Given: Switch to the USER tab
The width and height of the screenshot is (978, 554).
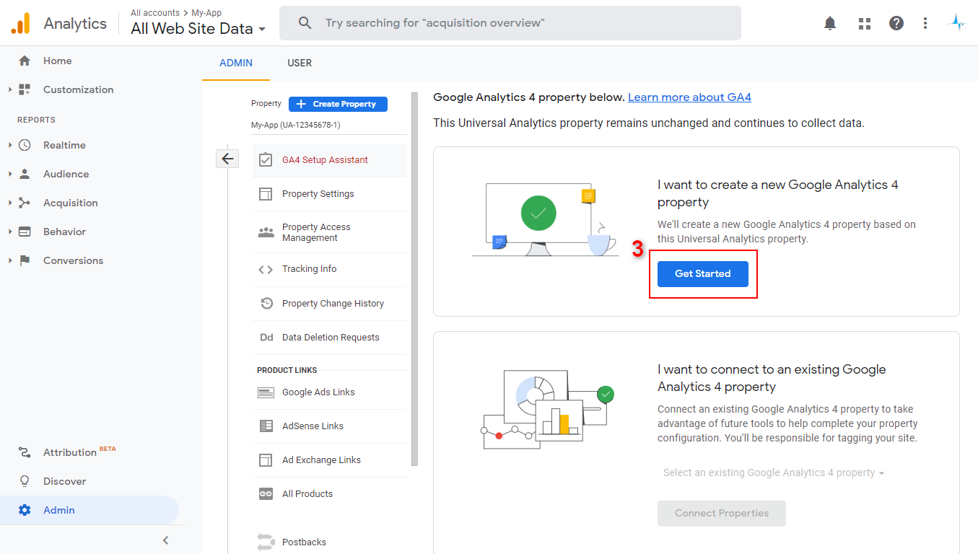Looking at the screenshot, I should click(x=300, y=63).
